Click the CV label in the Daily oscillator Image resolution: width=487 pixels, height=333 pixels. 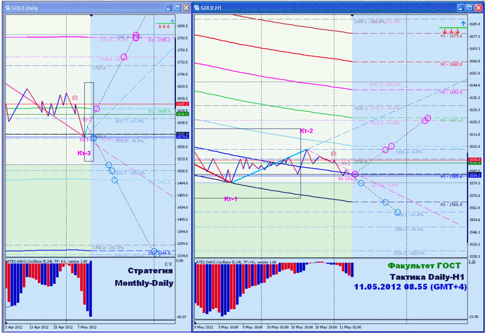tap(168, 264)
